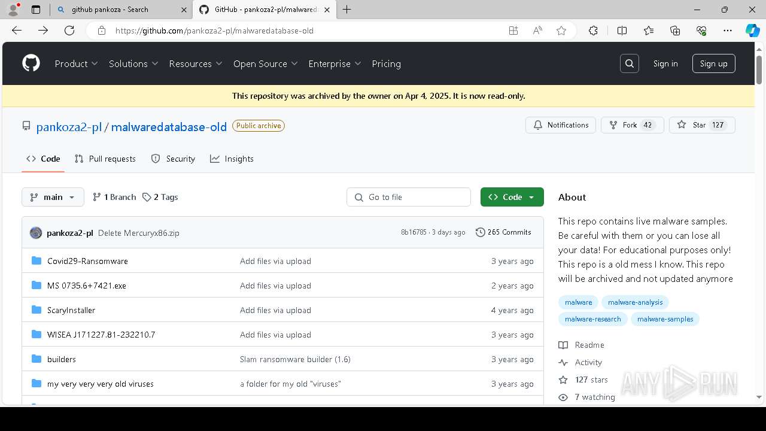Viewport: 766px width, 431px height.
Task: Open the GitHub logo home link
Action: pyautogui.click(x=31, y=63)
